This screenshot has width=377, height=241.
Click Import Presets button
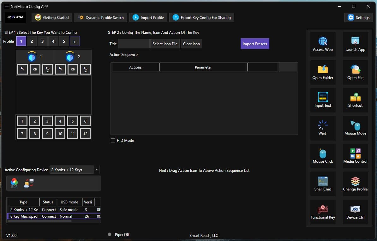click(x=255, y=44)
